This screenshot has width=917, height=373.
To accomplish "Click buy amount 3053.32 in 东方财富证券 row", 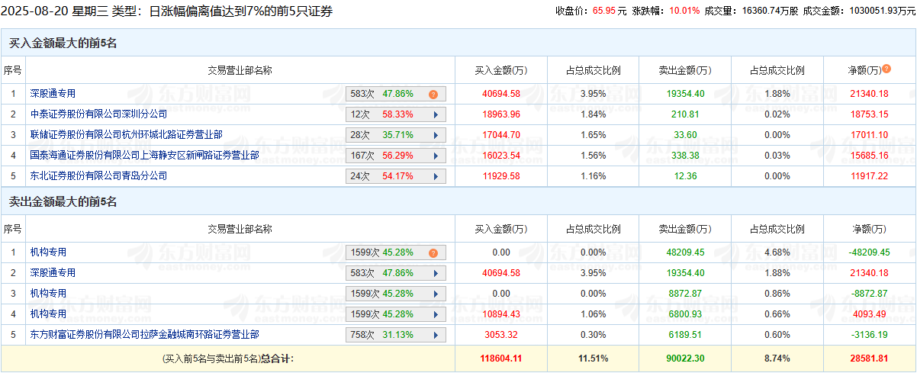I will [x=501, y=335].
